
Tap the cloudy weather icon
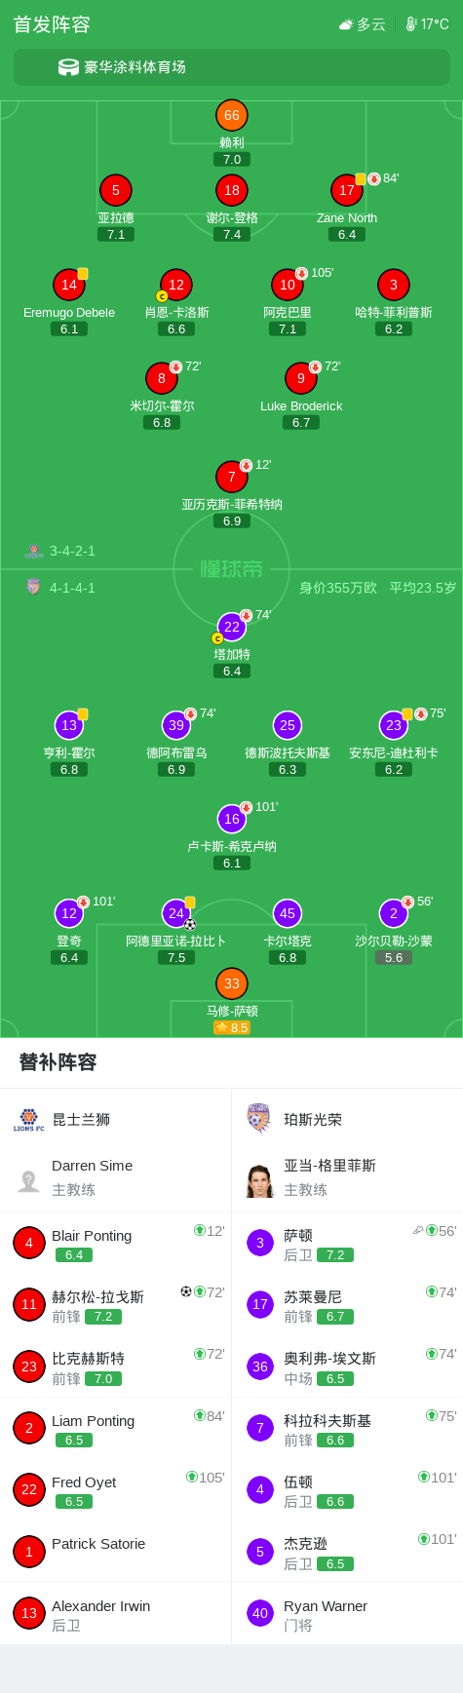point(346,24)
